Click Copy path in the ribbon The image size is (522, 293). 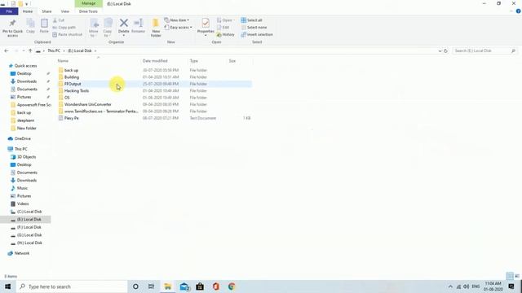(64, 27)
